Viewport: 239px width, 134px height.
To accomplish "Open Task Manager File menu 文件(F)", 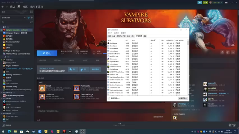I will [110, 33].
